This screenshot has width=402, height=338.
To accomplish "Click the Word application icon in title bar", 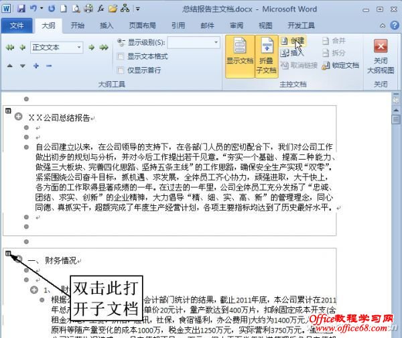I will click(x=6, y=9).
